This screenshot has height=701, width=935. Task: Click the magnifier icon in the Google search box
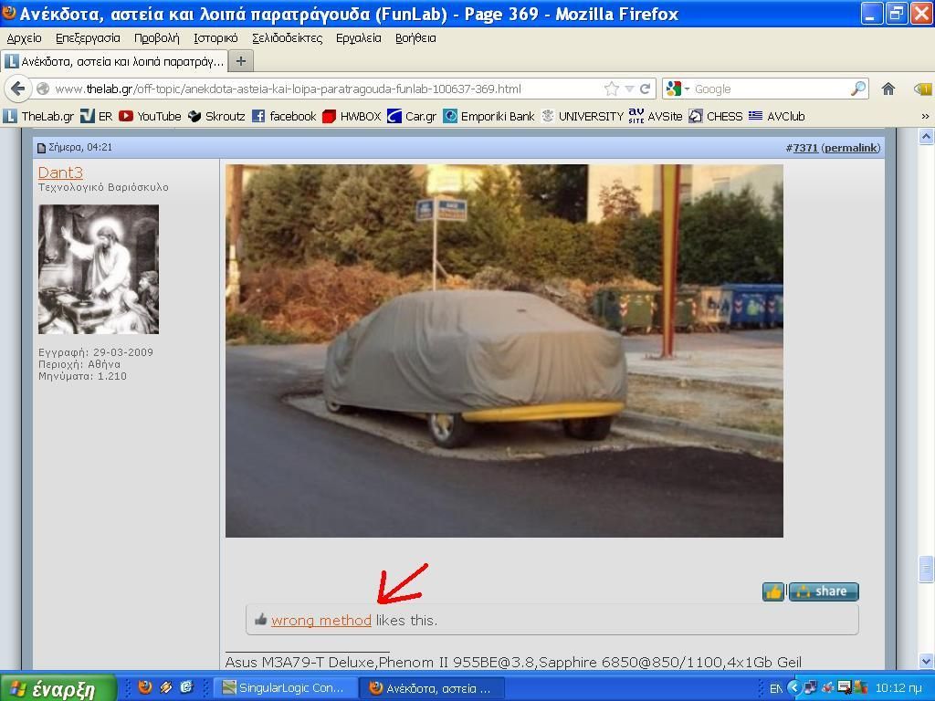coord(857,89)
